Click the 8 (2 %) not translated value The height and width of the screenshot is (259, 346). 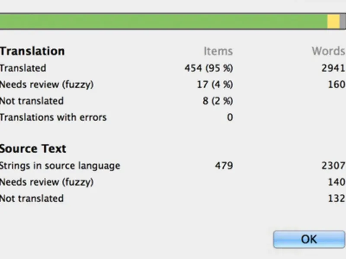coord(217,101)
